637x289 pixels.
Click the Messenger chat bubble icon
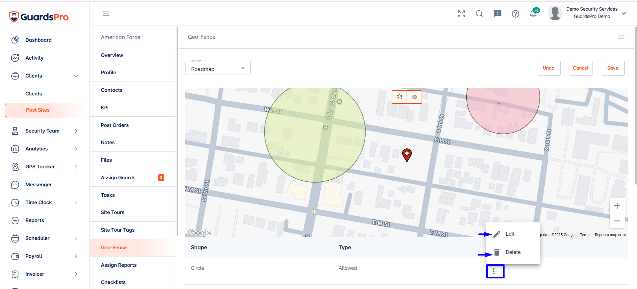tap(15, 185)
